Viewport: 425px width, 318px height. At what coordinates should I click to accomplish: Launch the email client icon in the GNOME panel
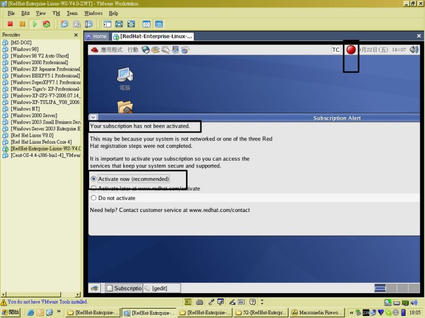[x=155, y=50]
